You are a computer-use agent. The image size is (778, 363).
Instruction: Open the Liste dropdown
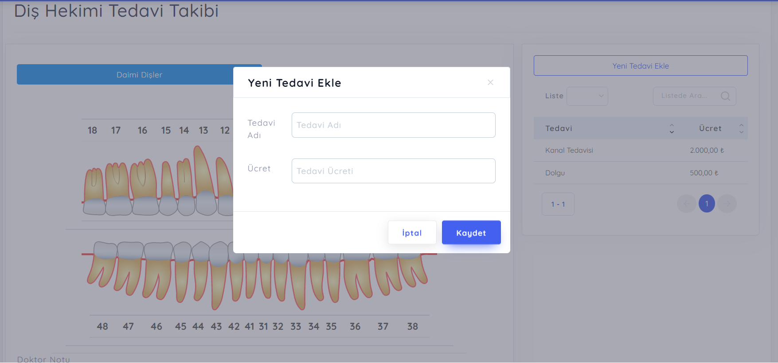point(587,96)
